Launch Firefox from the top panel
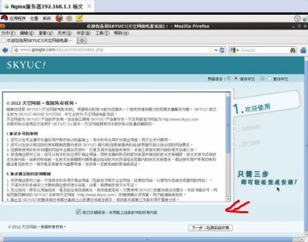 point(59,18)
